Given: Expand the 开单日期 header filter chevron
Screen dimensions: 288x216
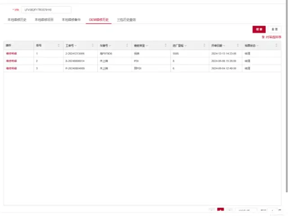Looking at the screenshot, I should [224, 45].
